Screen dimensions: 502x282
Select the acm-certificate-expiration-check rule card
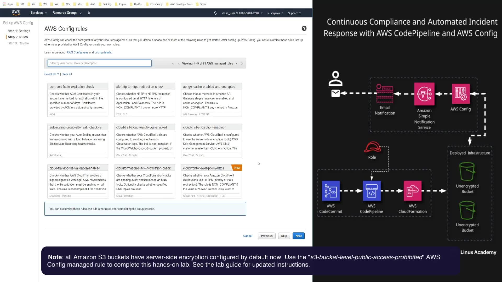78,100
